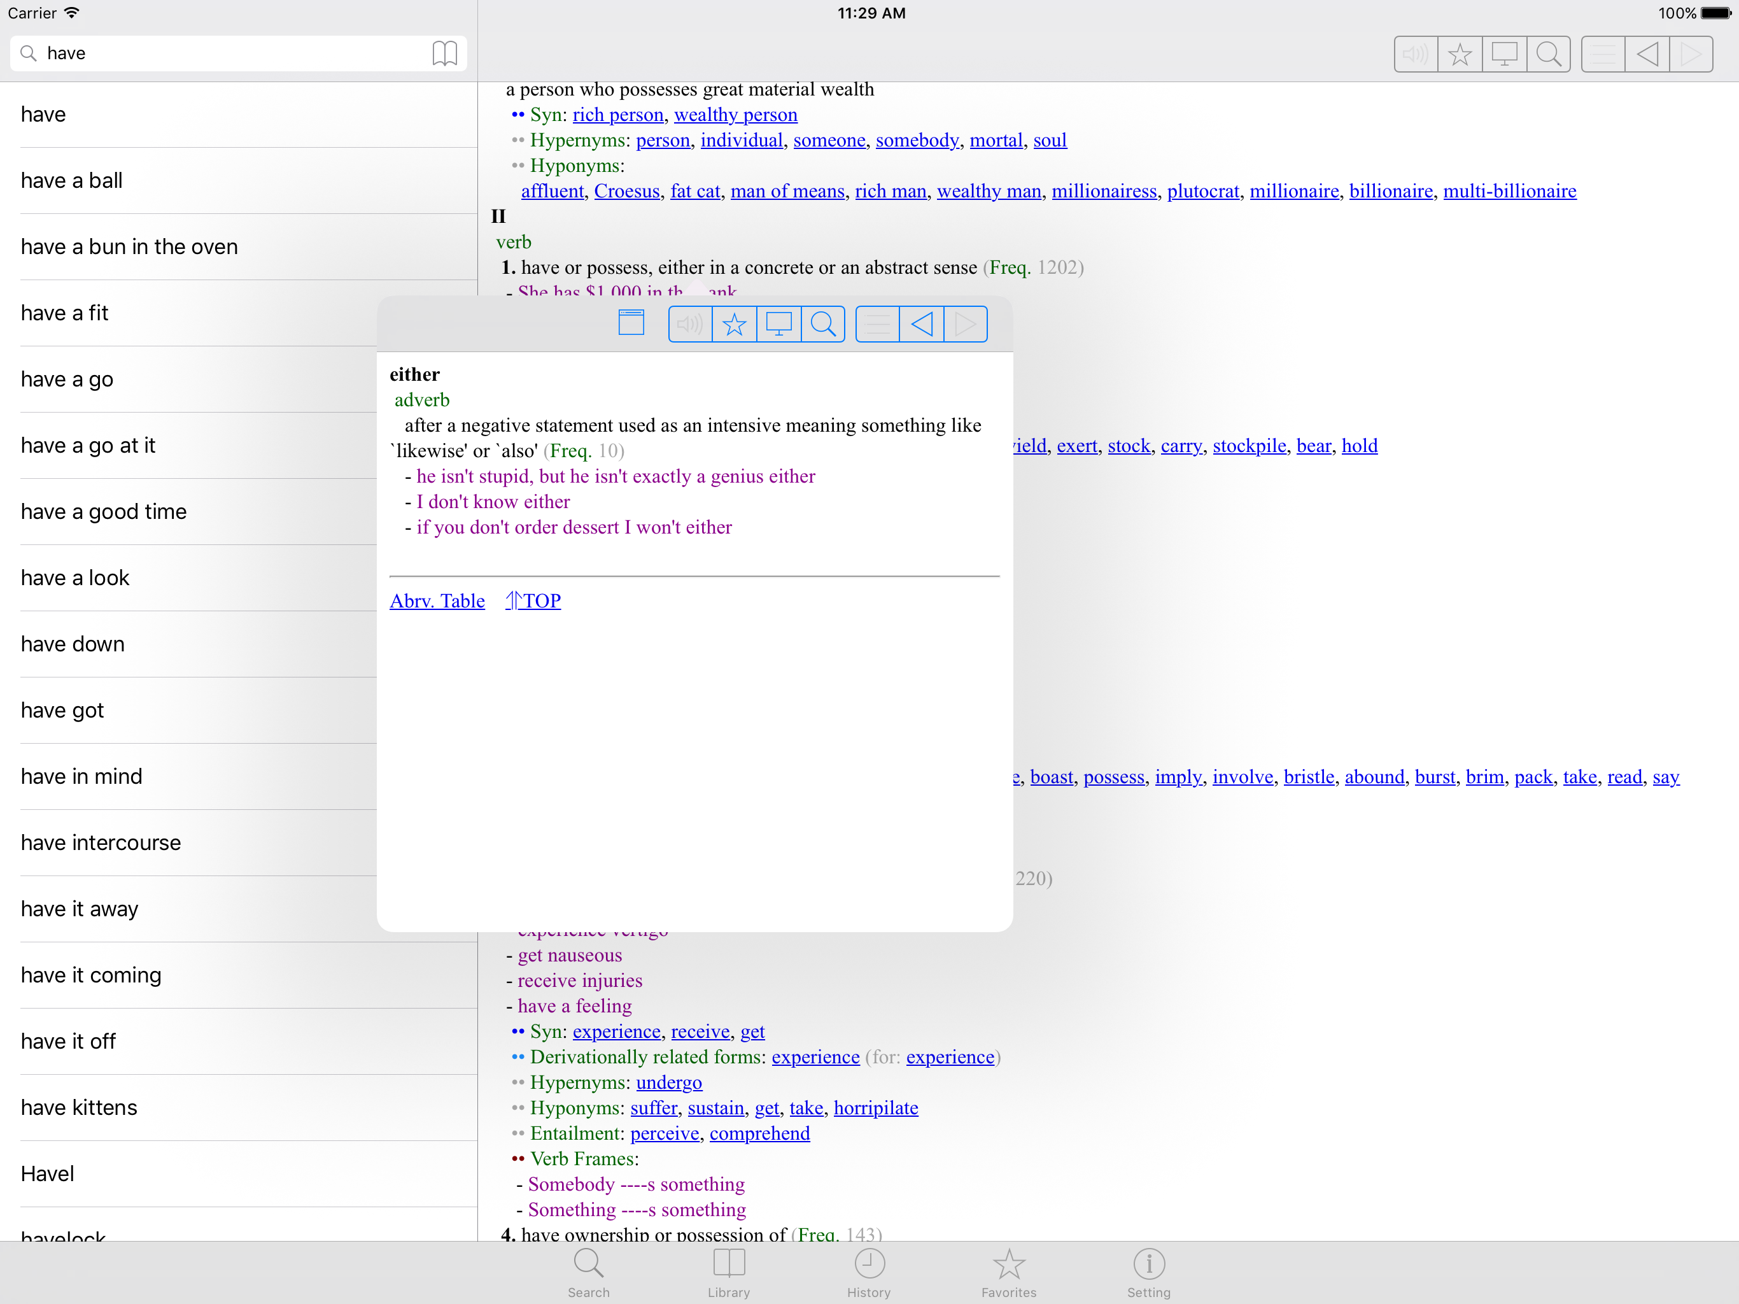Screen dimensions: 1739x1304
Task: Switch to the History tab
Action: (x=868, y=1272)
